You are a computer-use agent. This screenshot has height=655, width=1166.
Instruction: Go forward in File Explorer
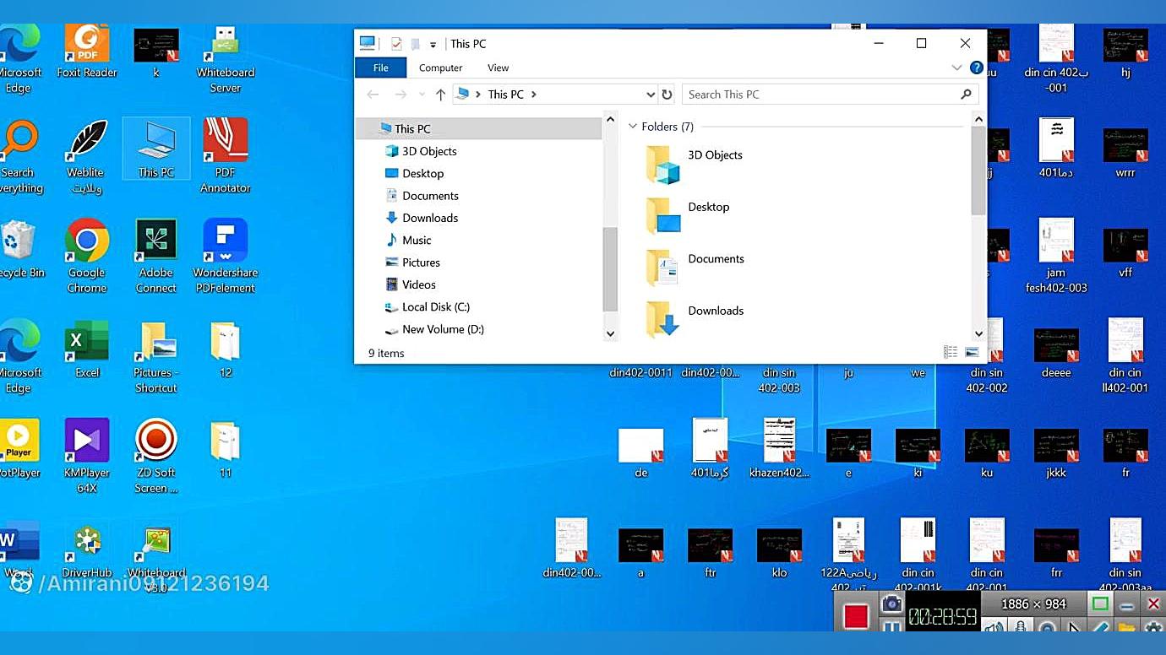[400, 95]
